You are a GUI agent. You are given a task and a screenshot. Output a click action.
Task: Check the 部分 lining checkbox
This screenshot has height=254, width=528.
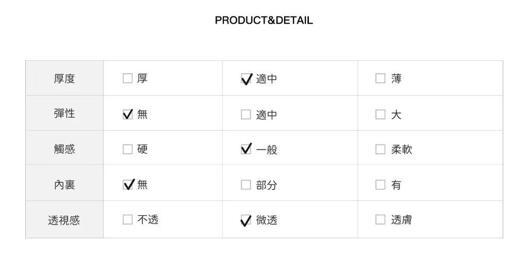click(246, 184)
